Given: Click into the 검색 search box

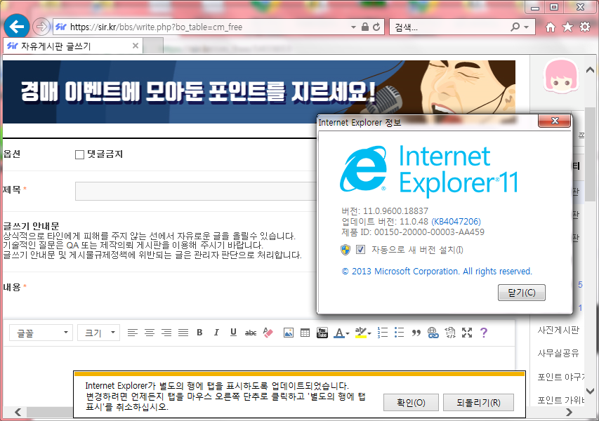Looking at the screenshot, I should click(450, 27).
